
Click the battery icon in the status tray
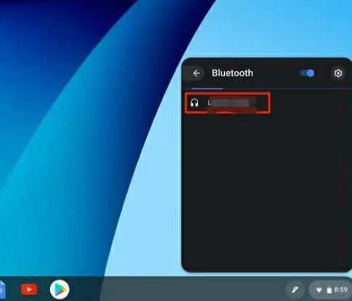[x=329, y=290]
